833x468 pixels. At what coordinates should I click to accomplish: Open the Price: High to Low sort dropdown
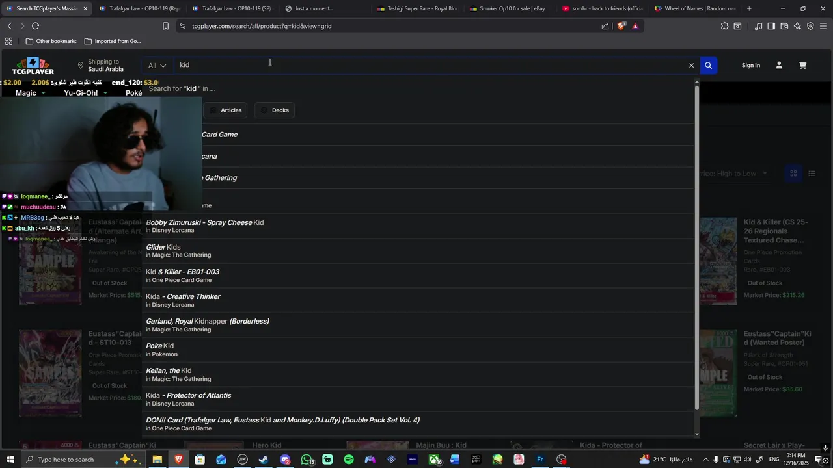click(733, 174)
